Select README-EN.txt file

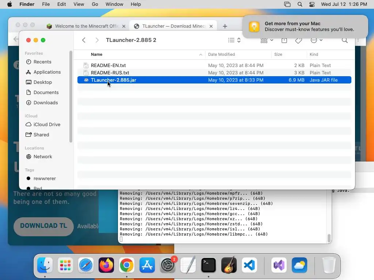click(x=214, y=66)
